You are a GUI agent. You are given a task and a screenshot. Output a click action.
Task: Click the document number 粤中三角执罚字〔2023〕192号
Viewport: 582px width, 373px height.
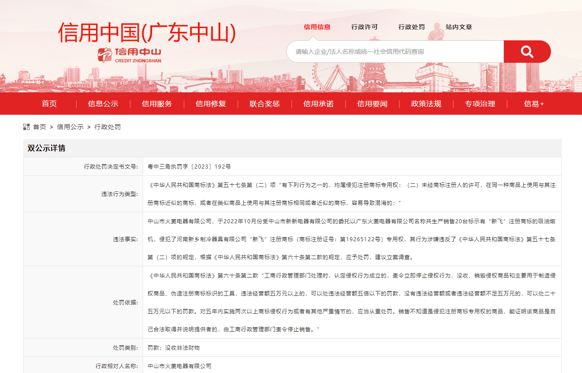[x=189, y=166]
